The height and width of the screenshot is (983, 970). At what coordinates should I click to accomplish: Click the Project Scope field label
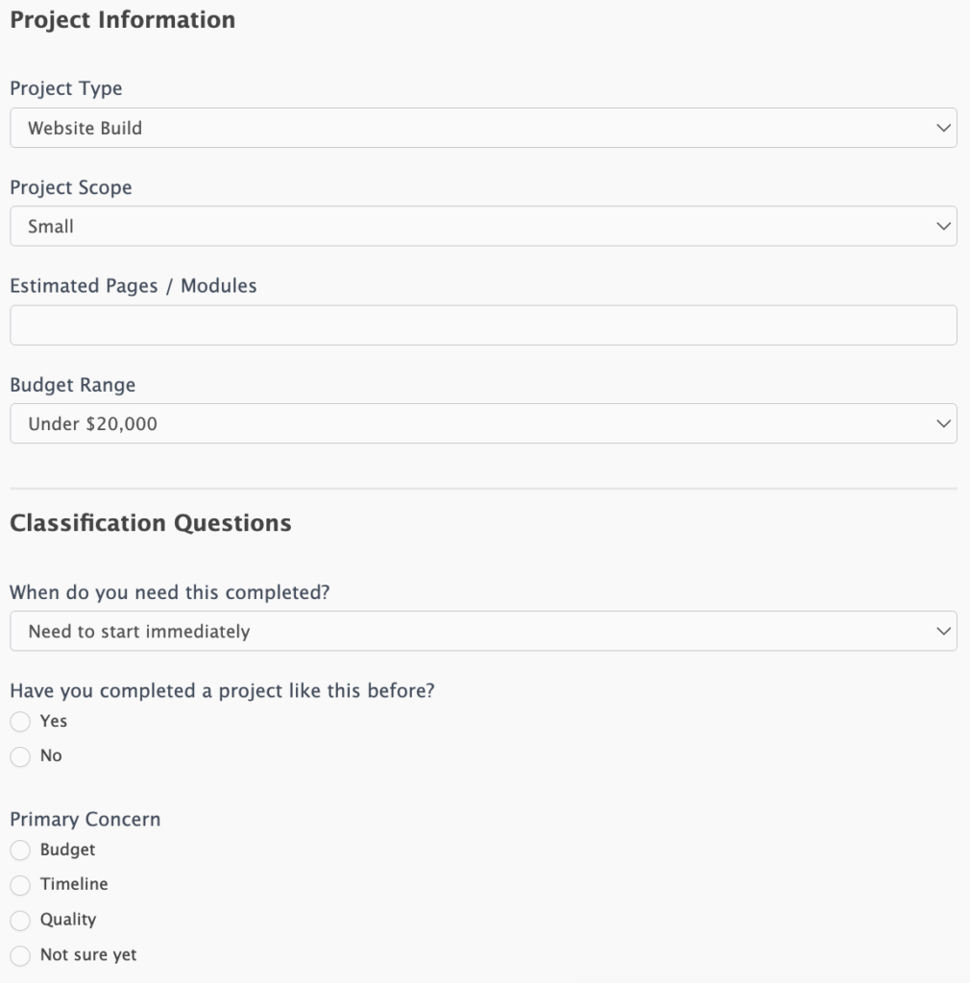(x=70, y=187)
